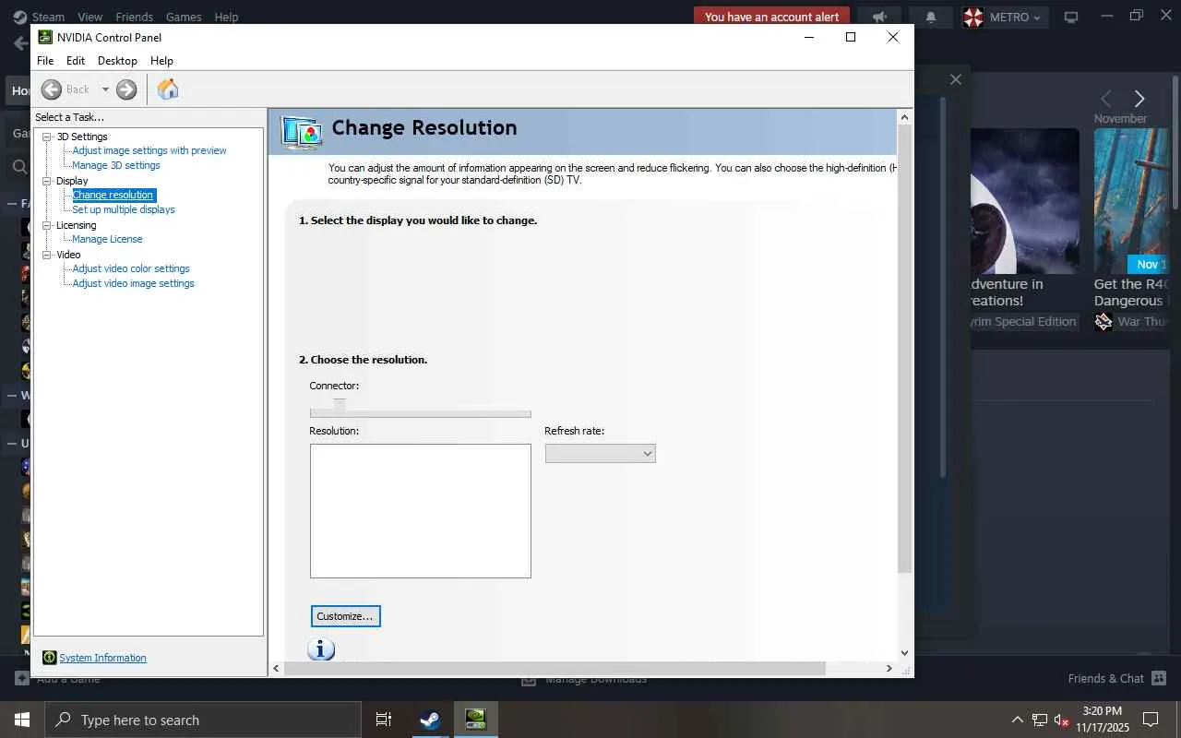Click the vertical scrollbar down arrow in Change Resolution pane

click(x=904, y=652)
